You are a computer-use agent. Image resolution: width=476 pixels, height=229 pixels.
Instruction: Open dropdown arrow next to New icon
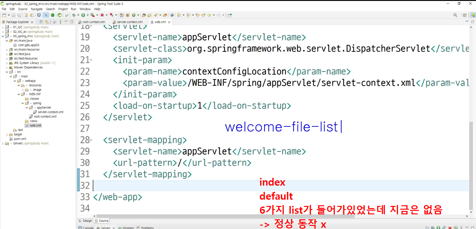pyautogui.click(x=8, y=15)
